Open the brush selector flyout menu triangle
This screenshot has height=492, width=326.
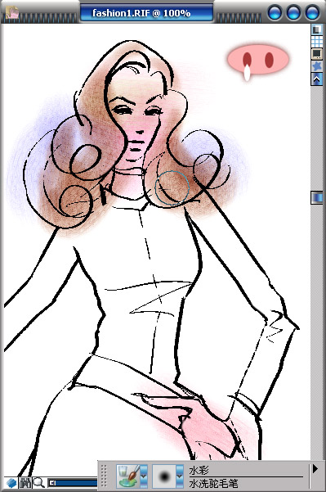click(x=315, y=469)
